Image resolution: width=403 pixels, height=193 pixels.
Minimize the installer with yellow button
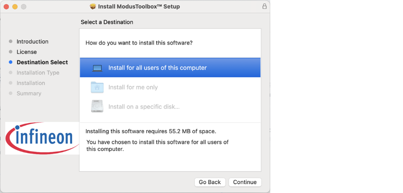pyautogui.click(x=15, y=7)
